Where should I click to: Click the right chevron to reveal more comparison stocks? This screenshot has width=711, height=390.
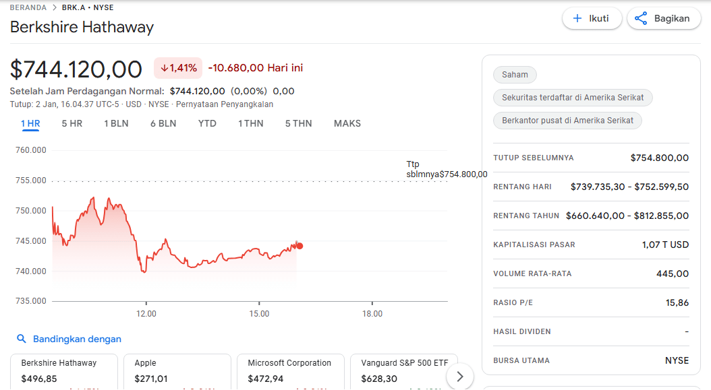point(459,376)
